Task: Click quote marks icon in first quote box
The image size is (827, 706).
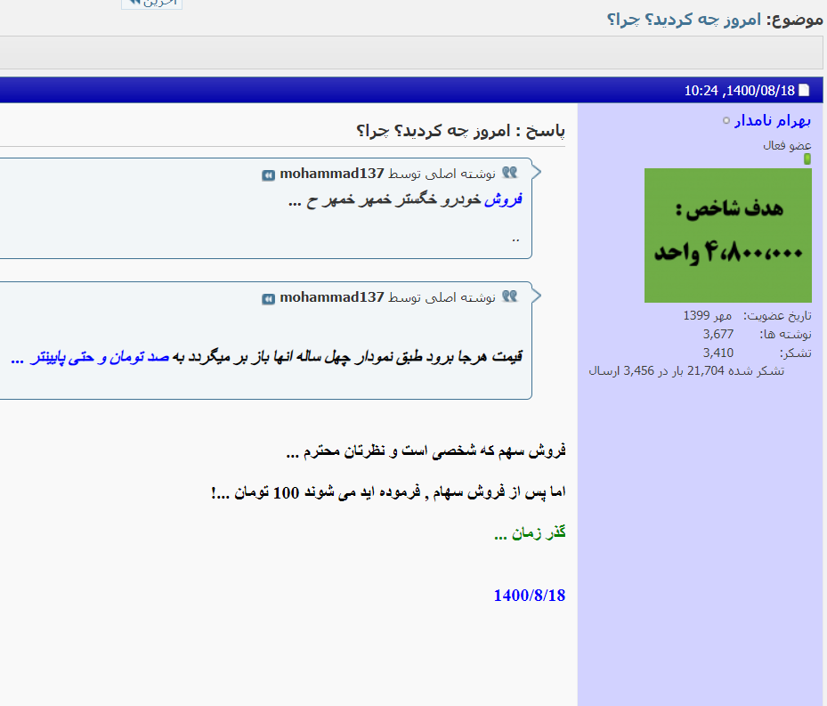Action: (x=509, y=172)
